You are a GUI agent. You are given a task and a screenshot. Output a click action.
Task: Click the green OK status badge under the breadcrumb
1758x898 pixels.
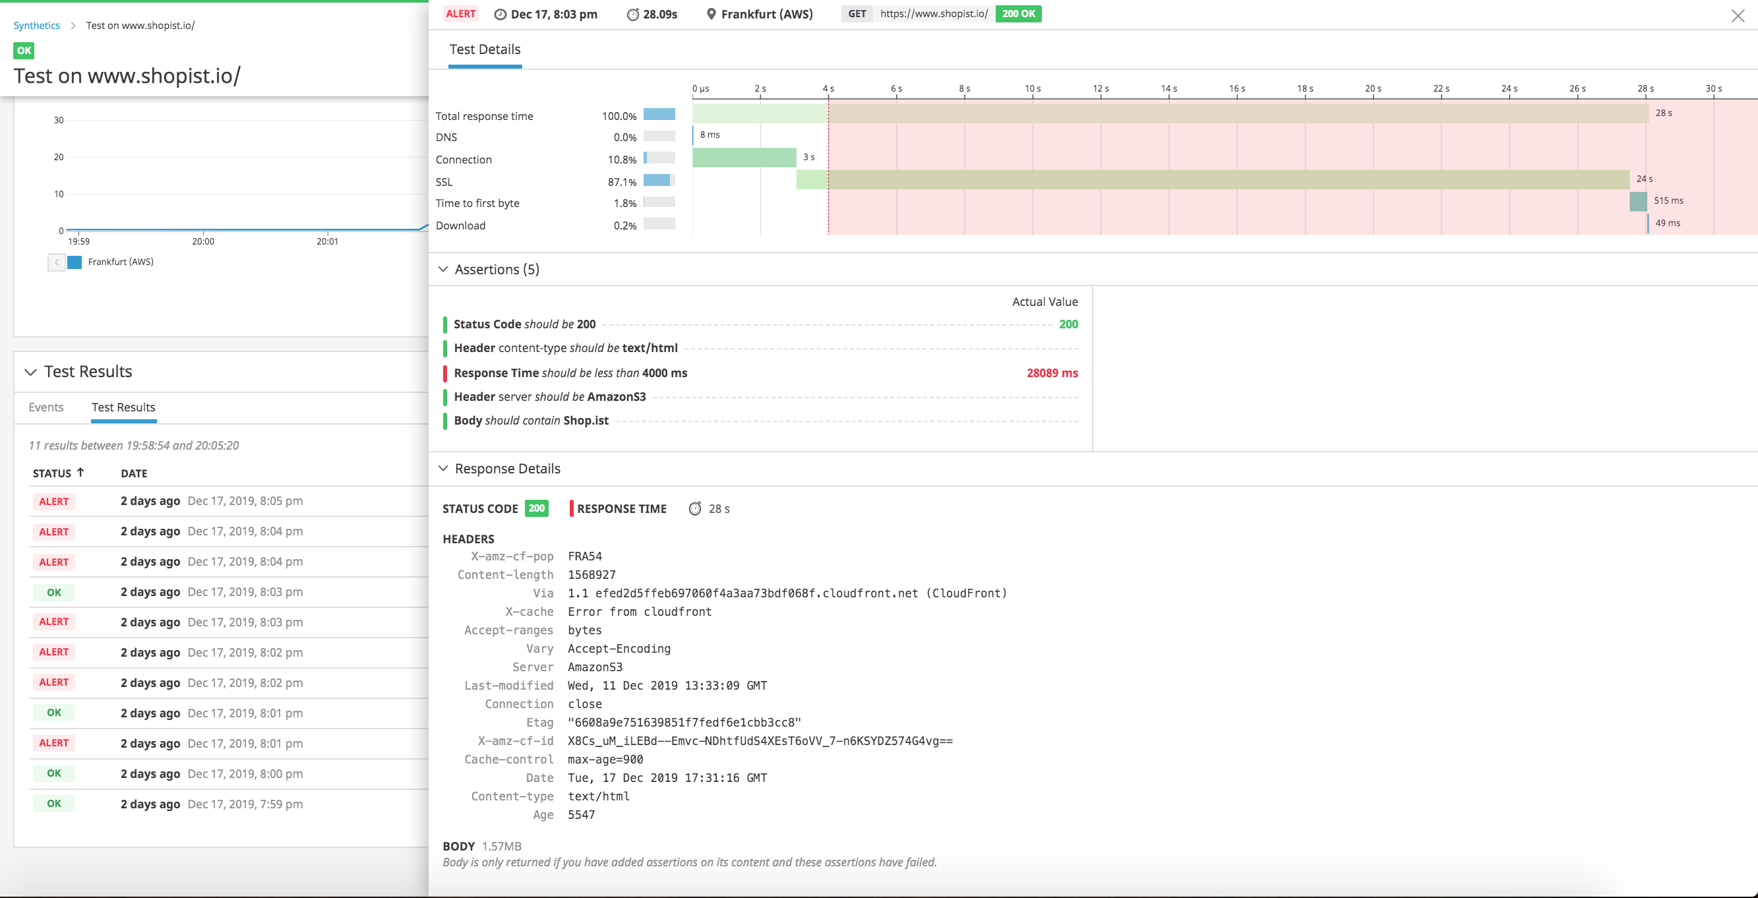point(24,51)
